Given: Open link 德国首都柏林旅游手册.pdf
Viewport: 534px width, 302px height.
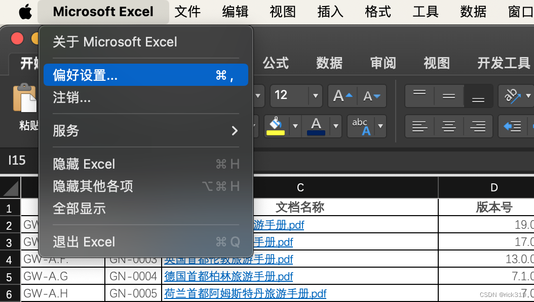Looking at the screenshot, I should click(228, 276).
